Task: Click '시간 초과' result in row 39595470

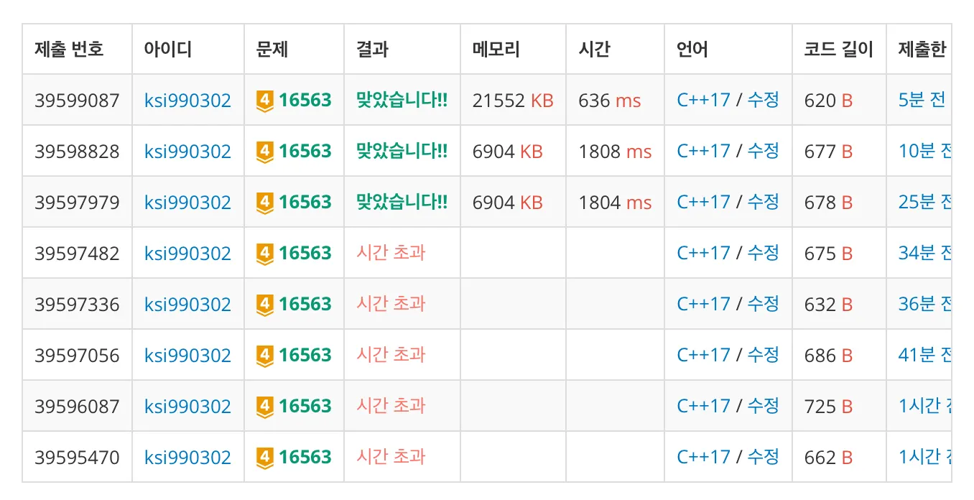Action: (x=391, y=457)
